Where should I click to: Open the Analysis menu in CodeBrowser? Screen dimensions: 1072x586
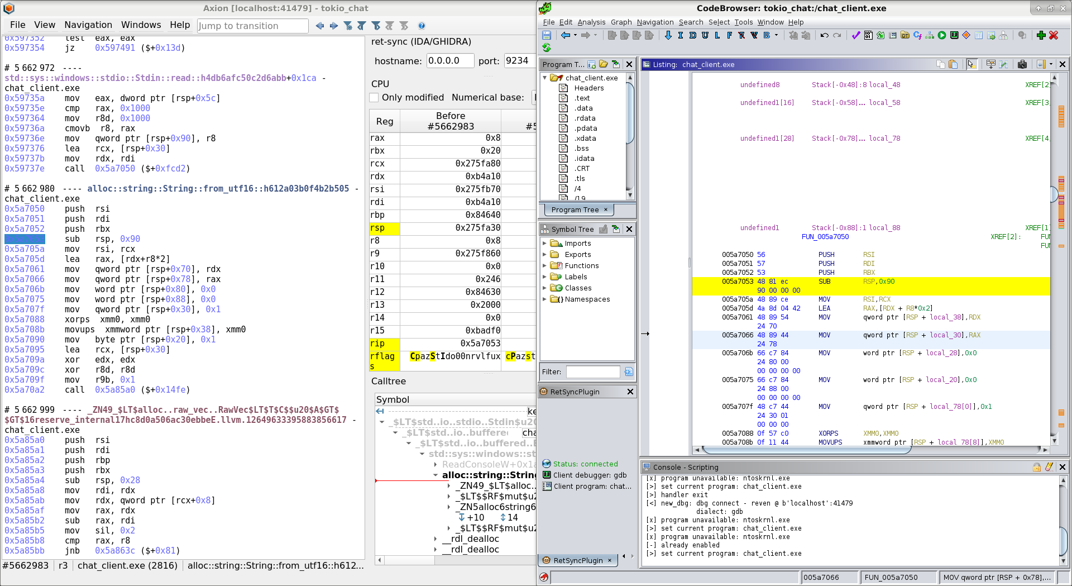coord(591,22)
